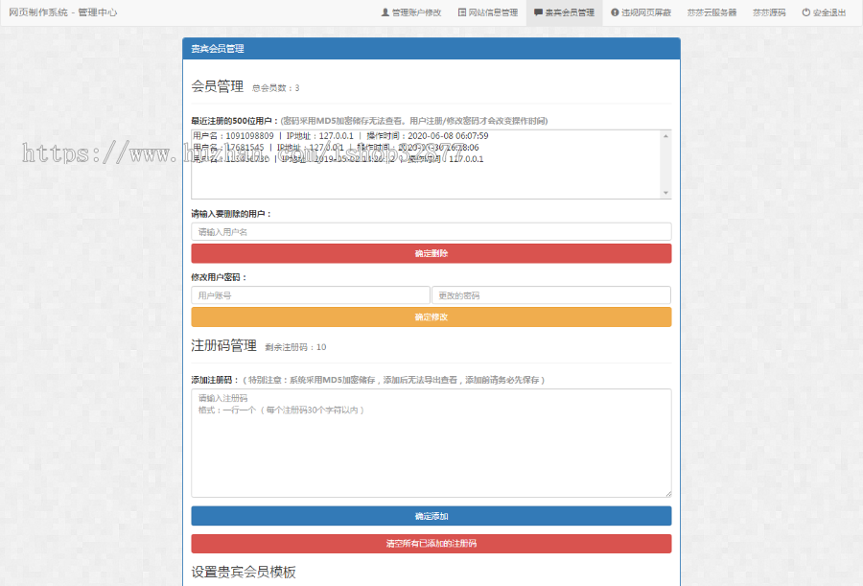Open the 管理账户修改 menu item
This screenshot has width=863, height=586.
[x=411, y=12]
